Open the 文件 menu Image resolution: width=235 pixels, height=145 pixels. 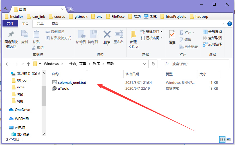[x=10, y=23]
